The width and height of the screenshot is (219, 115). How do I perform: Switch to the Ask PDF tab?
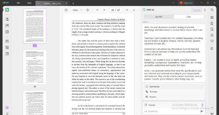(x=159, y=17)
